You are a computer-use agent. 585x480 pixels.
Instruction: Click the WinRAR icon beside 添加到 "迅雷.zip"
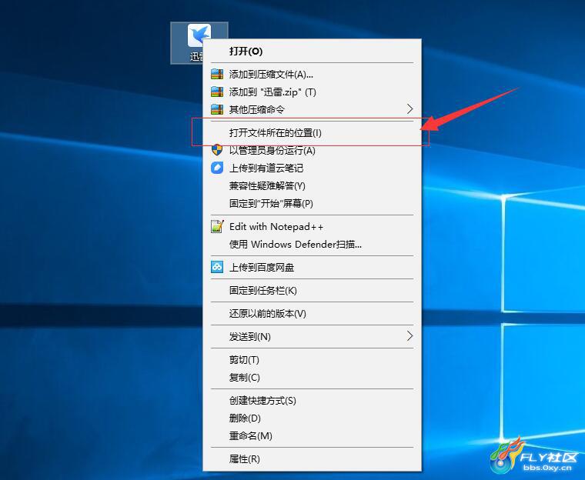(x=217, y=92)
